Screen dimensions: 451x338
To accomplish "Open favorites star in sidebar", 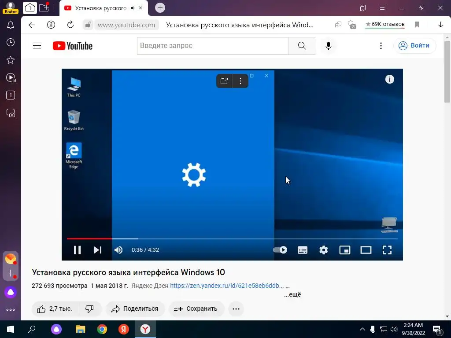I will click(11, 60).
